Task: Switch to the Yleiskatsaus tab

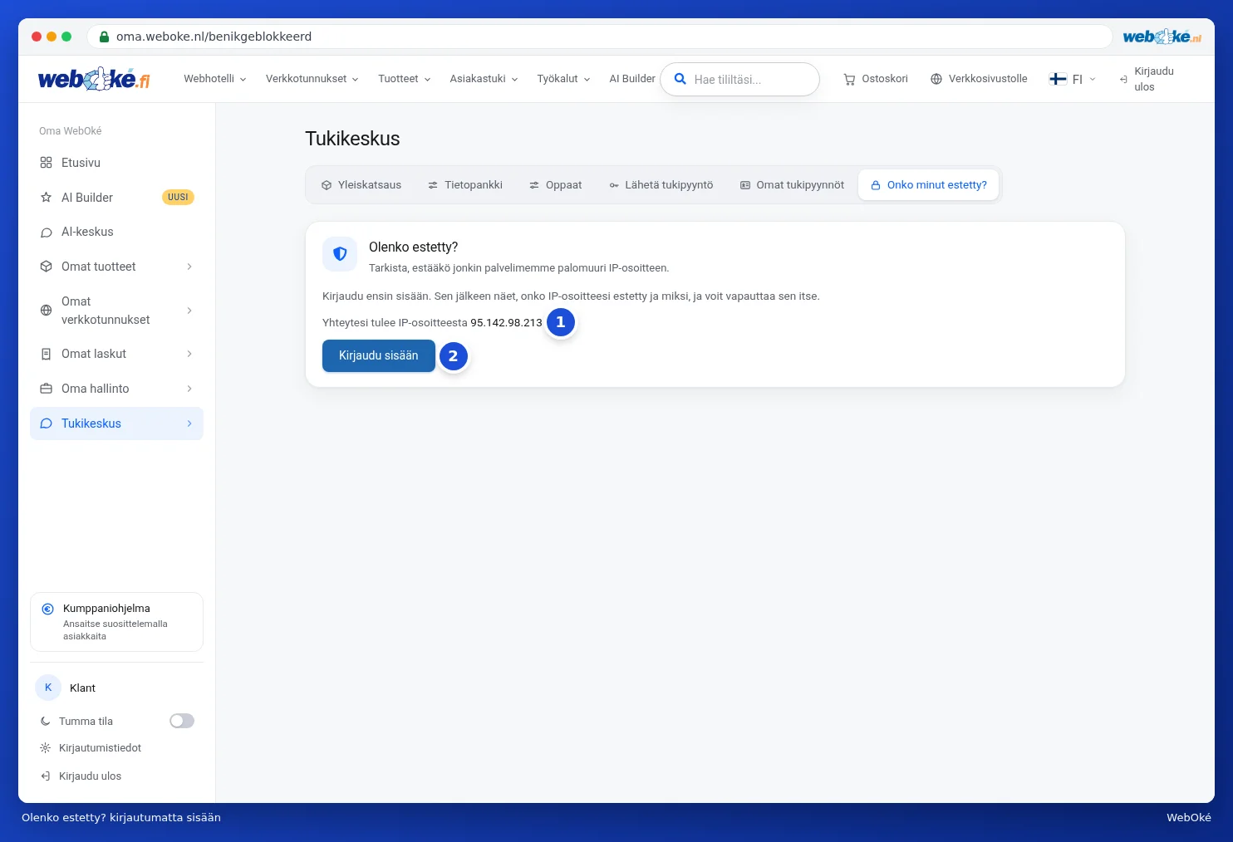Action: pyautogui.click(x=361, y=185)
